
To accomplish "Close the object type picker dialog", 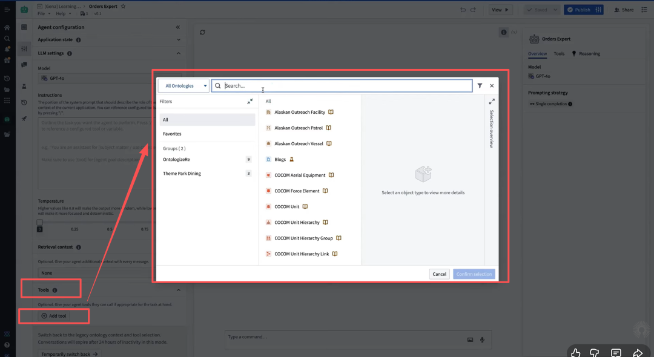I will click(492, 86).
